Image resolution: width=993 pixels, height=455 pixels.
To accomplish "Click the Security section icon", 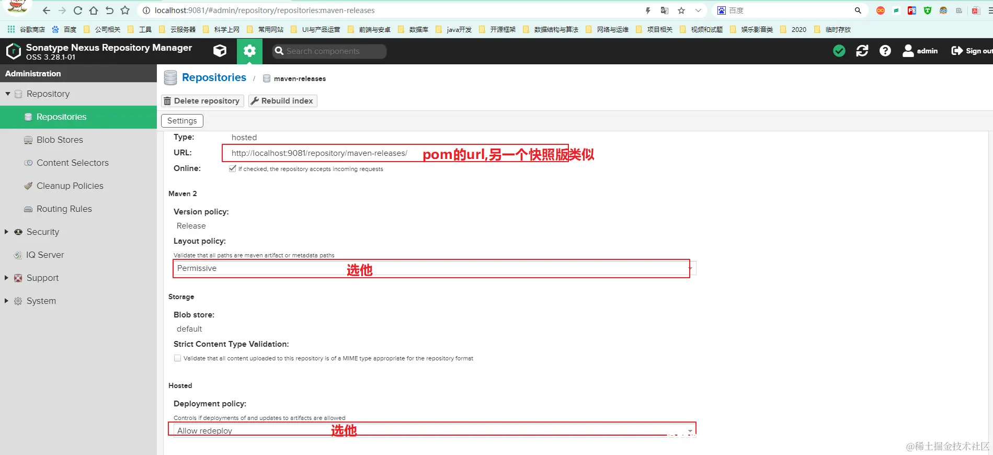I will pos(18,232).
